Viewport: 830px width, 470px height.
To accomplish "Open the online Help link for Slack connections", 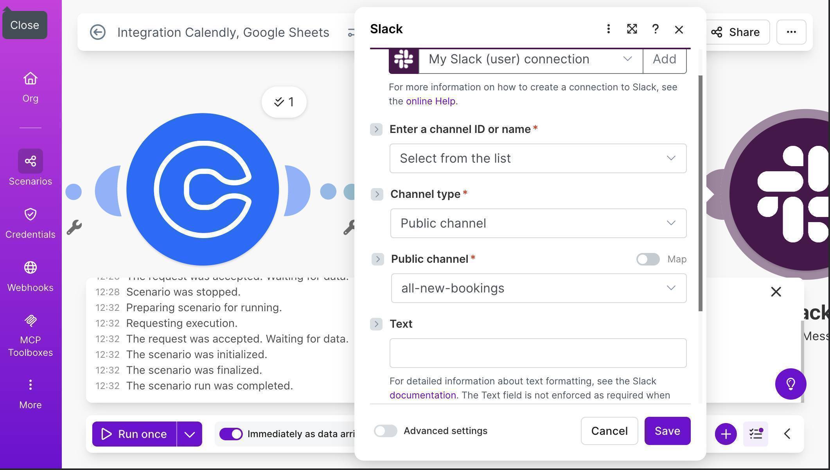I will point(430,101).
